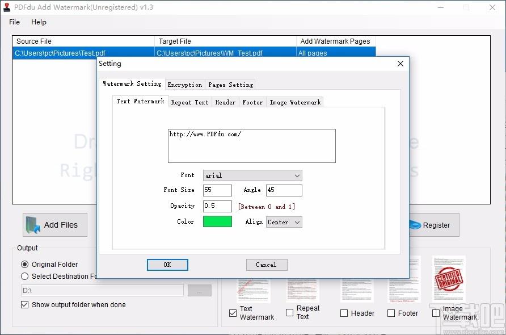The image size is (506, 335).
Task: Uncheck Show output folder when done
Action: point(24,305)
